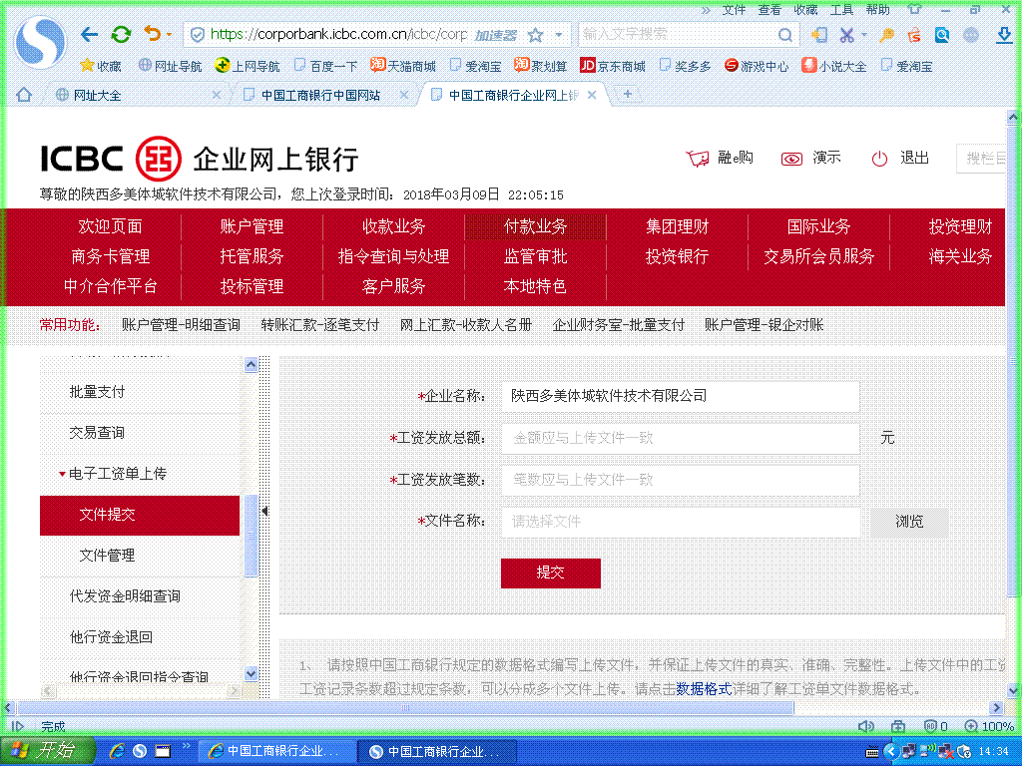Image resolution: width=1022 pixels, height=766 pixels.
Task: Select 代发资金明细查询 in the sidebar
Action: pyautogui.click(x=125, y=596)
